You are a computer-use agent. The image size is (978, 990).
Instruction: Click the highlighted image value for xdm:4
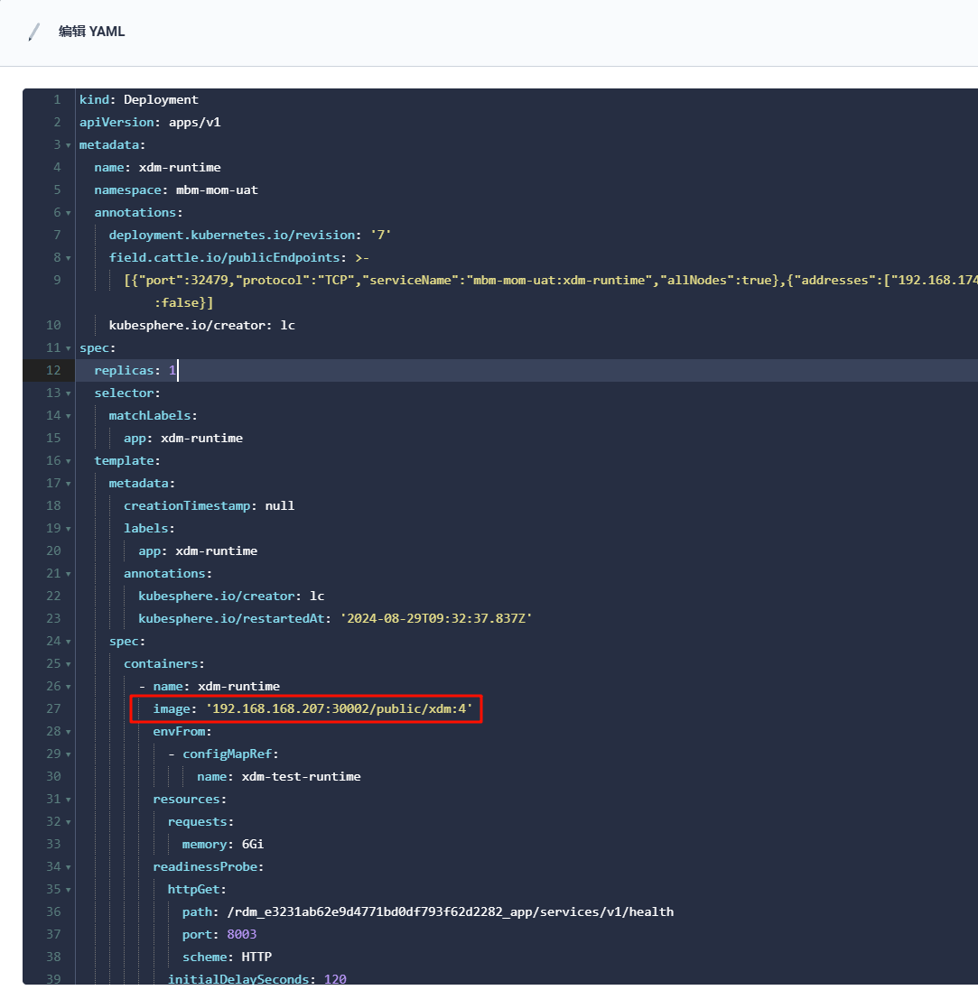339,708
